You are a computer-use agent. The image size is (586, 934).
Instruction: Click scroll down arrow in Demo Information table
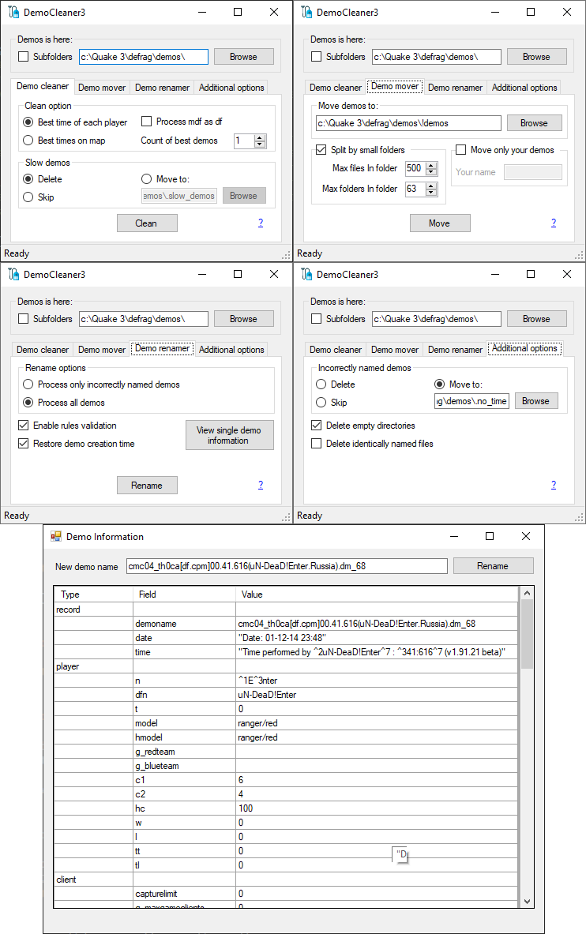coord(527,902)
